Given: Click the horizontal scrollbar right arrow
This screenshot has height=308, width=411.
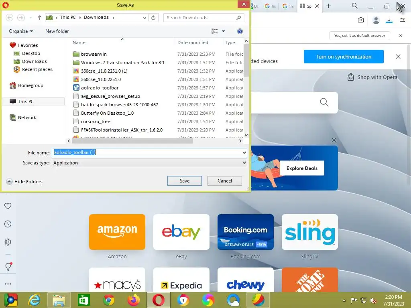Looking at the screenshot, I should pos(240,141).
